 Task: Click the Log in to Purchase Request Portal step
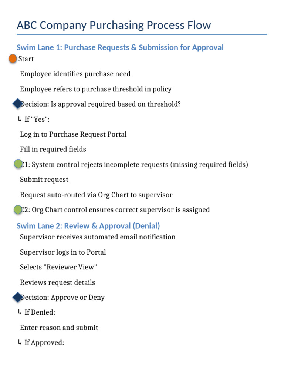73,134
